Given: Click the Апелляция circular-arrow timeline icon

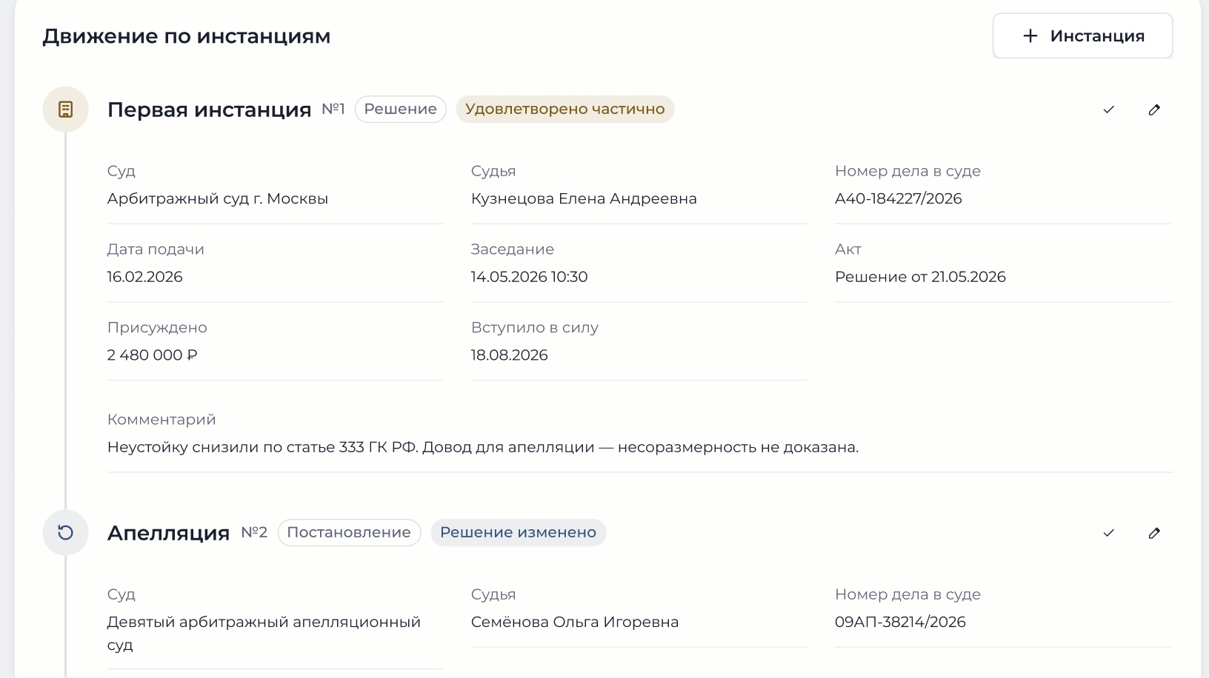Looking at the screenshot, I should tap(65, 533).
